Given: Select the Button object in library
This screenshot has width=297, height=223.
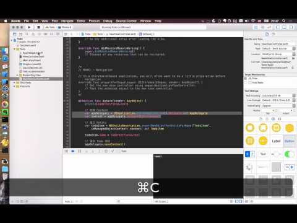Looking at the screenshot, I should tap(289, 141).
